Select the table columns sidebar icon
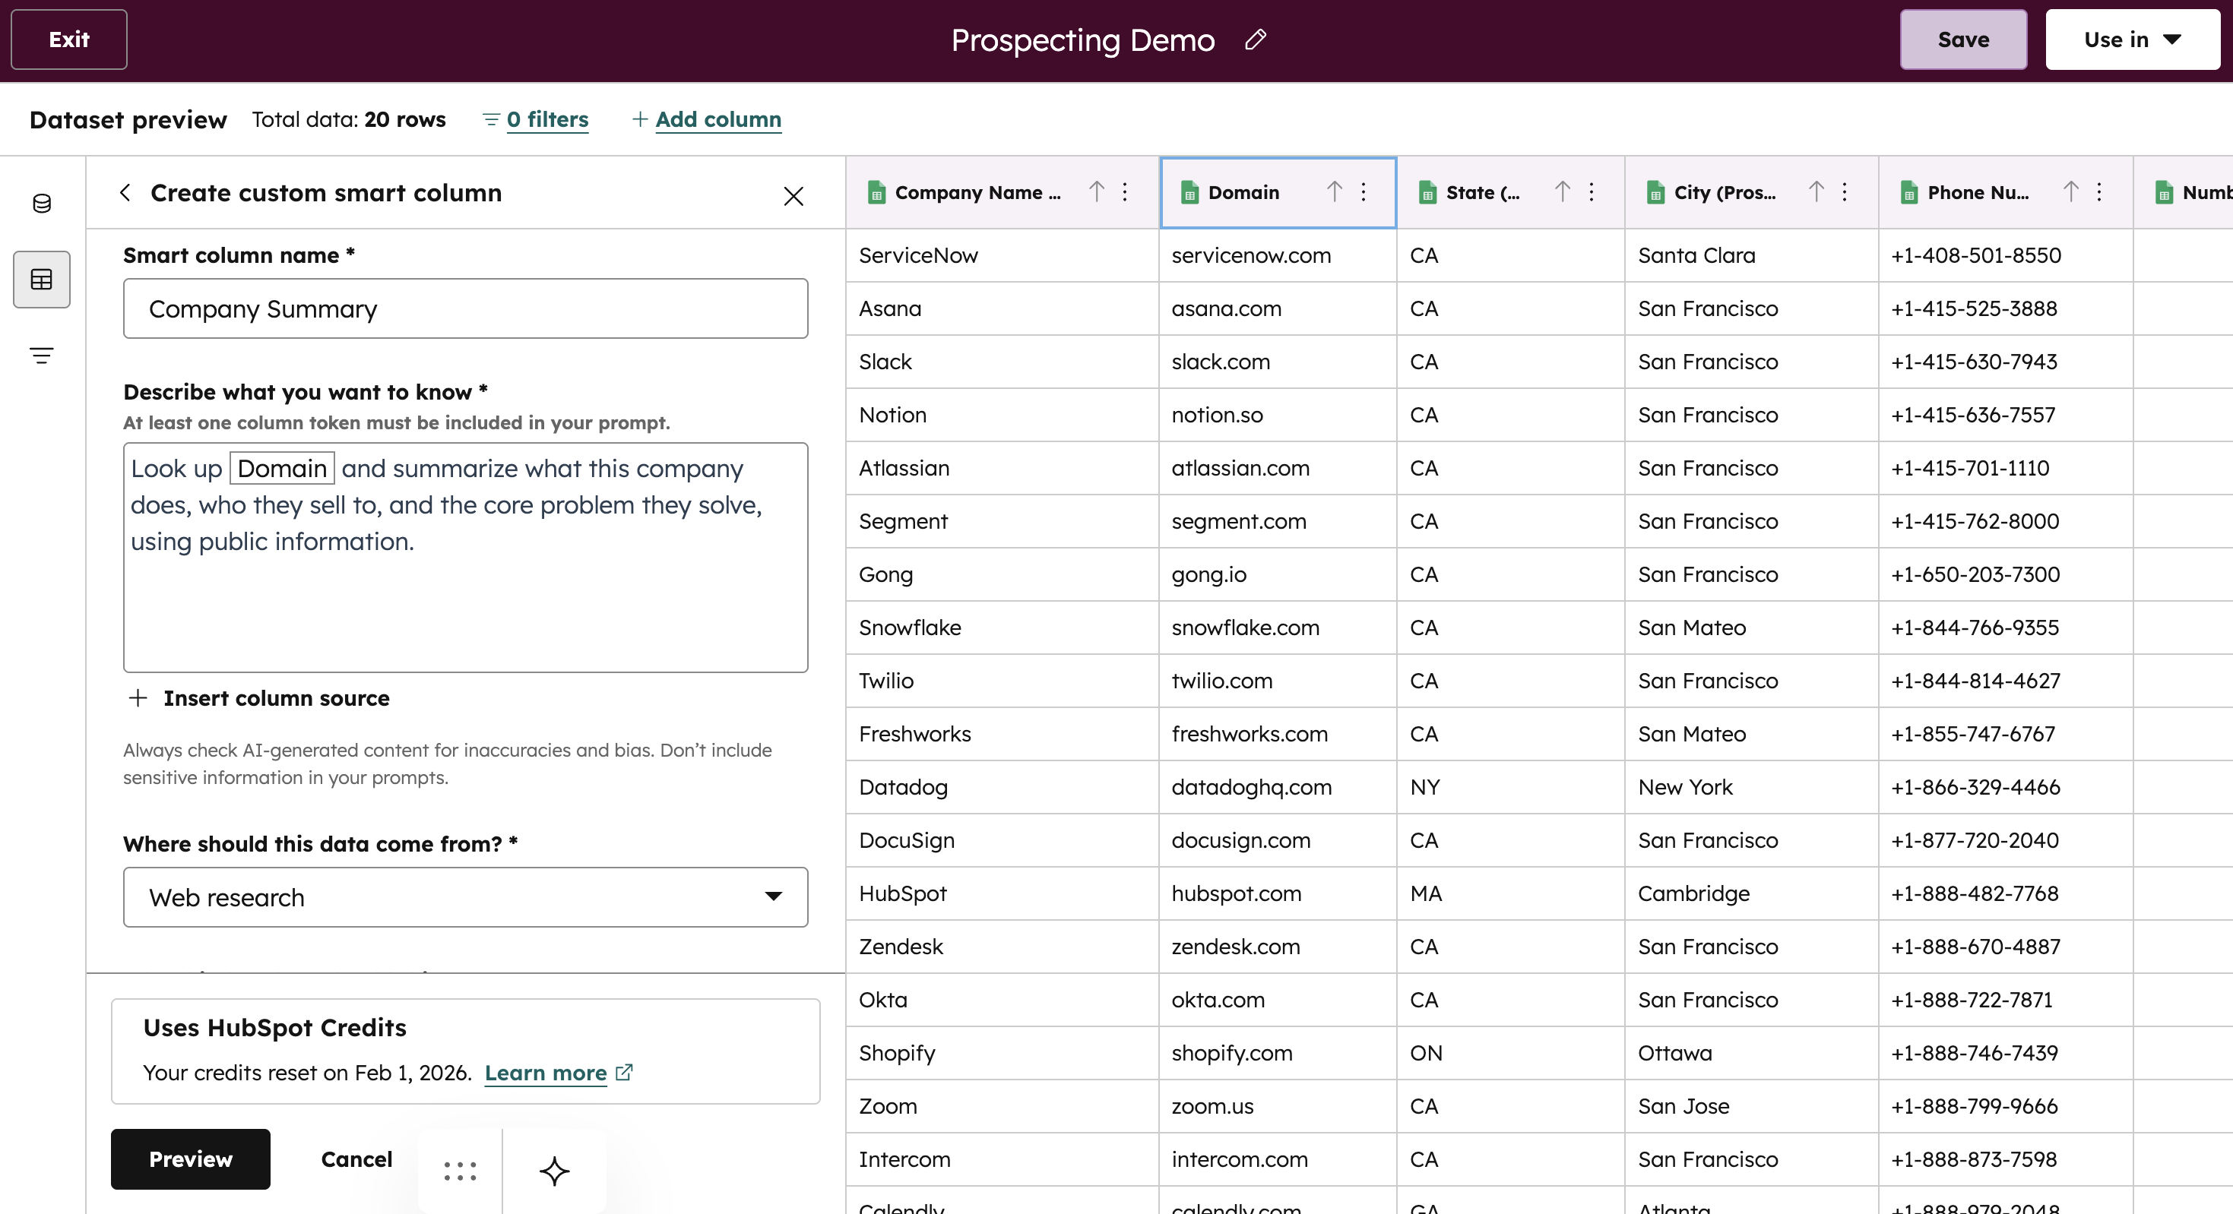This screenshot has width=2233, height=1214. coord(42,279)
